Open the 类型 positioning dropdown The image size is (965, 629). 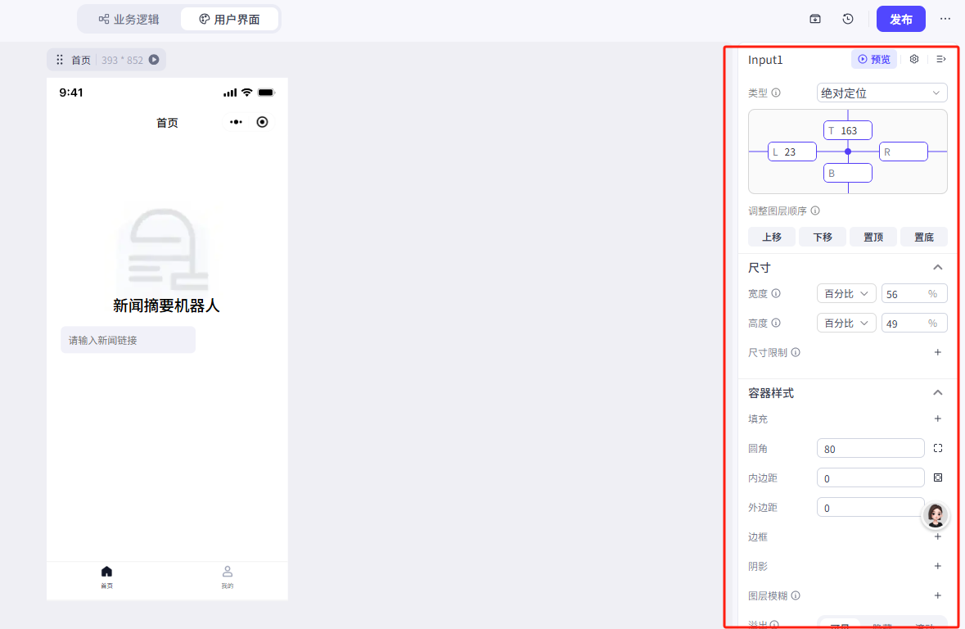click(882, 93)
